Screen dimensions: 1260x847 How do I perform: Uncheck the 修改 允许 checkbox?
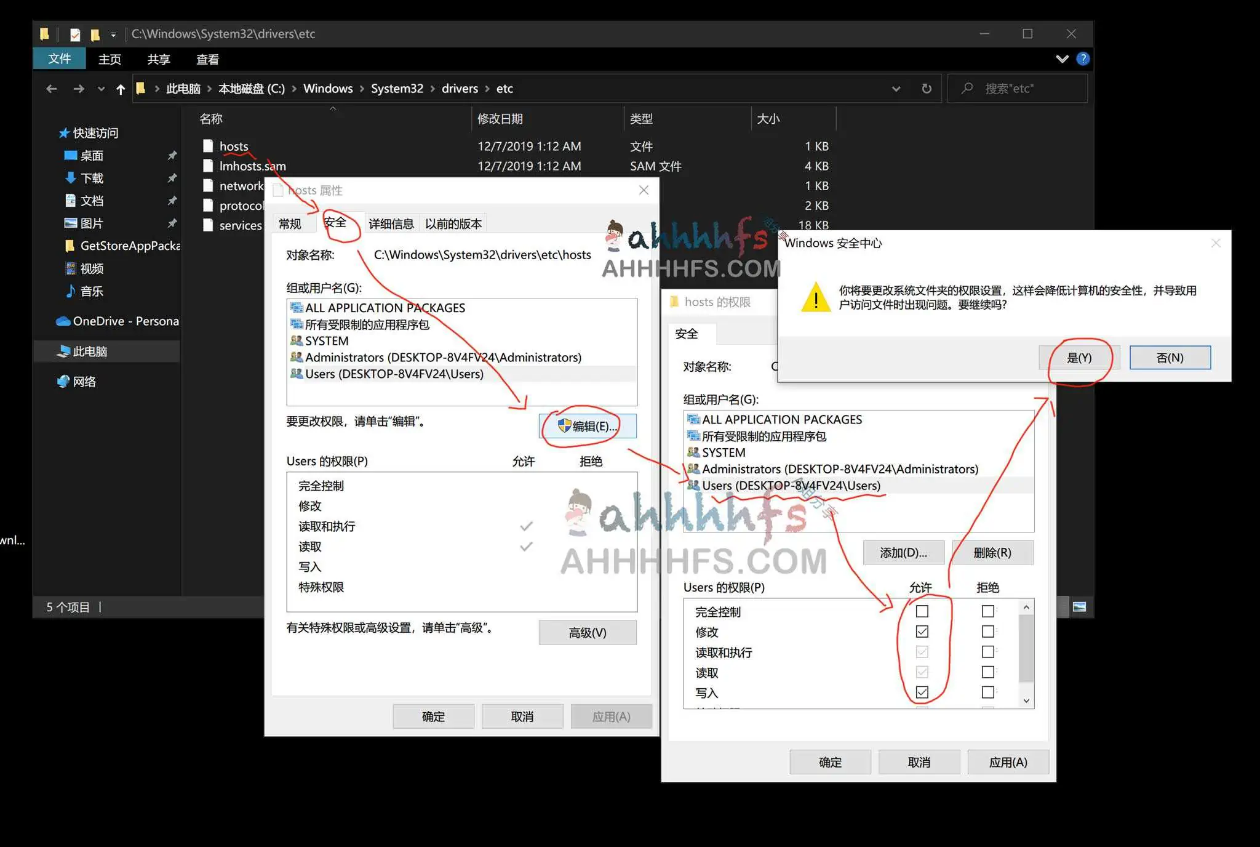pyautogui.click(x=922, y=631)
